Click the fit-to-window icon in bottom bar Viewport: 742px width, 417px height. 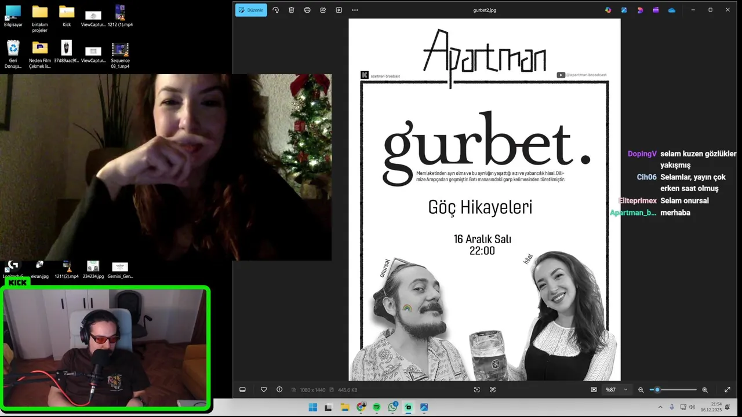tap(477, 390)
